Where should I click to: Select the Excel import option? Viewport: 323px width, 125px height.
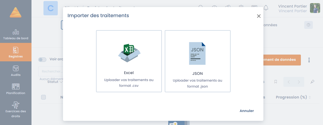tap(129, 61)
